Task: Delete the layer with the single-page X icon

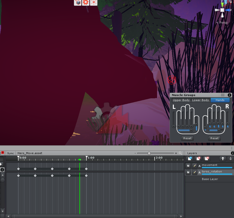Action: click(x=198, y=158)
